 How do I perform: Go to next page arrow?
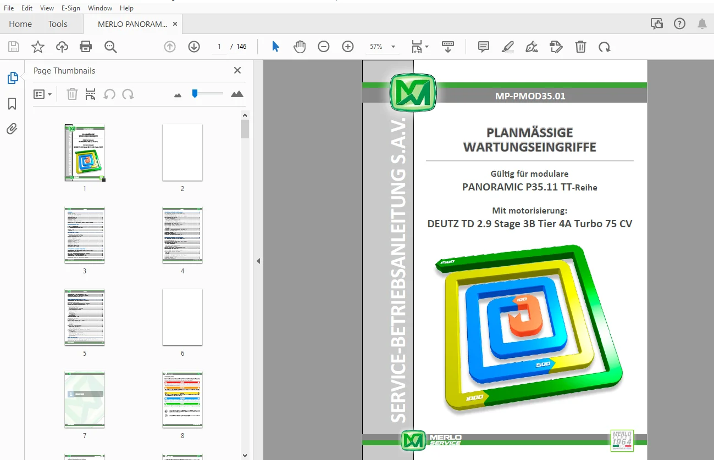click(x=194, y=47)
